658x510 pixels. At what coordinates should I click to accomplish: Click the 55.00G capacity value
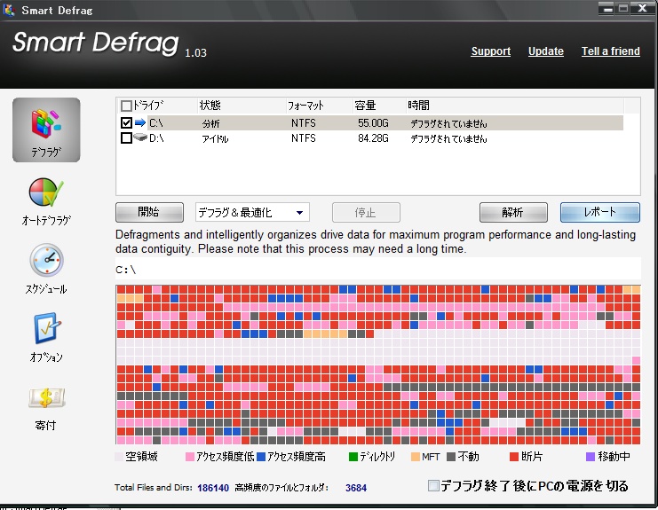pyautogui.click(x=373, y=122)
